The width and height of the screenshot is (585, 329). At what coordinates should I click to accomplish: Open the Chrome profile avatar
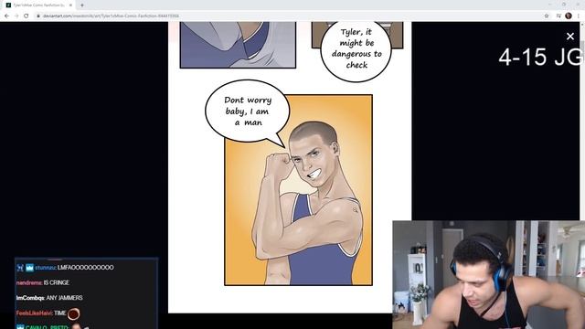569,16
